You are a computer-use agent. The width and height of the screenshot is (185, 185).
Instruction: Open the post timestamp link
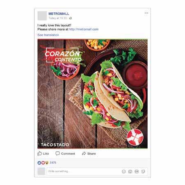tap(58, 18)
